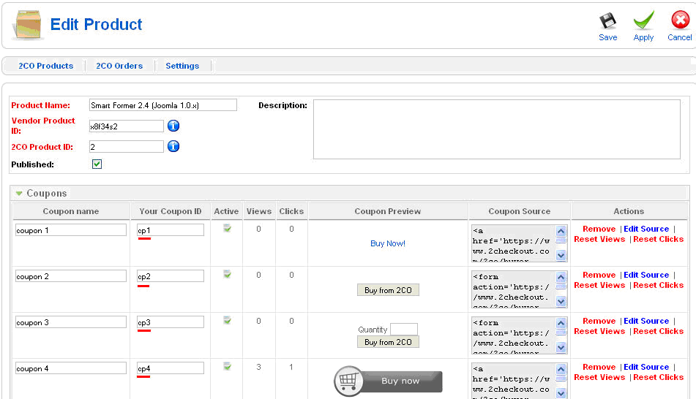Click Buy from 2CO button in coupon 2

pos(389,290)
